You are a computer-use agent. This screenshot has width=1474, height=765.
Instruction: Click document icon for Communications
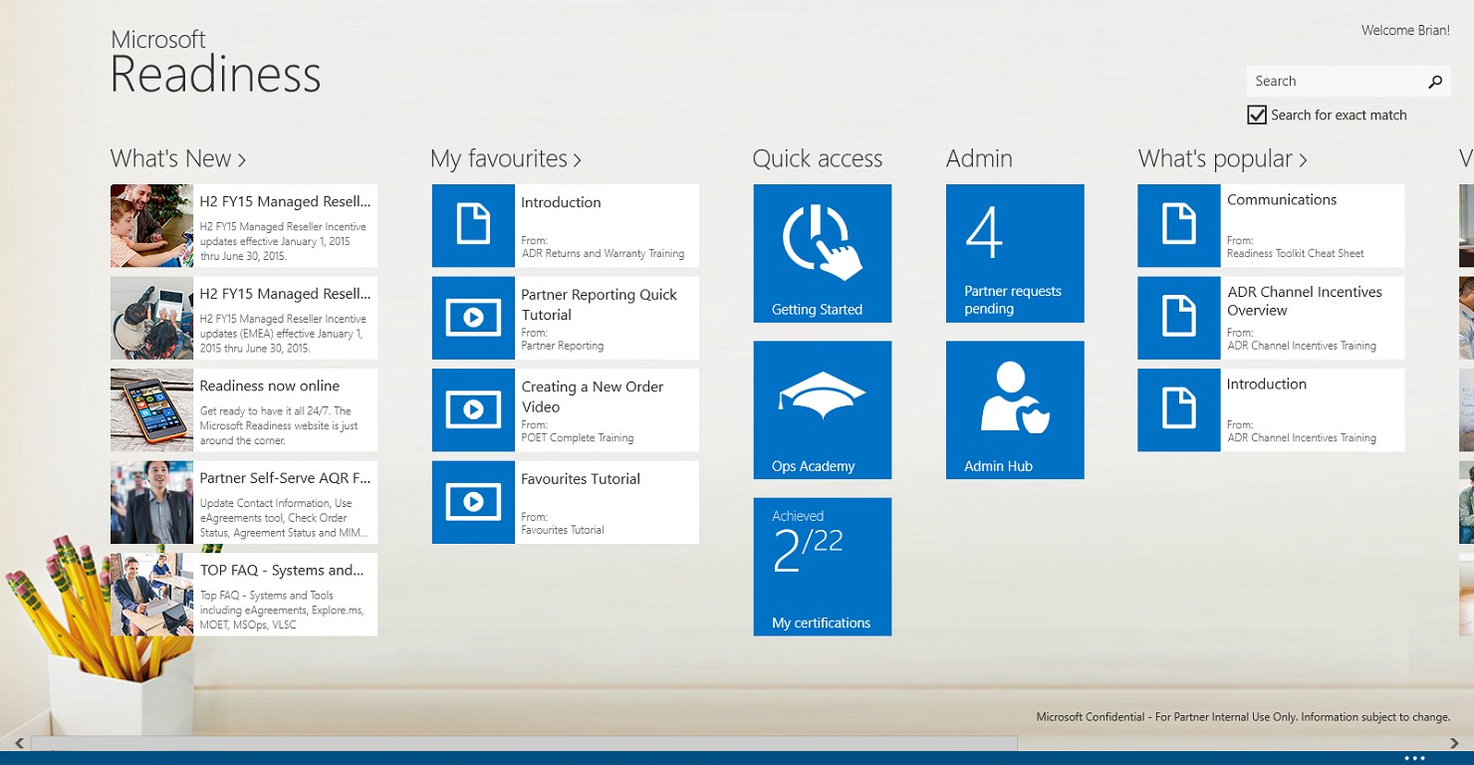pyautogui.click(x=1179, y=225)
